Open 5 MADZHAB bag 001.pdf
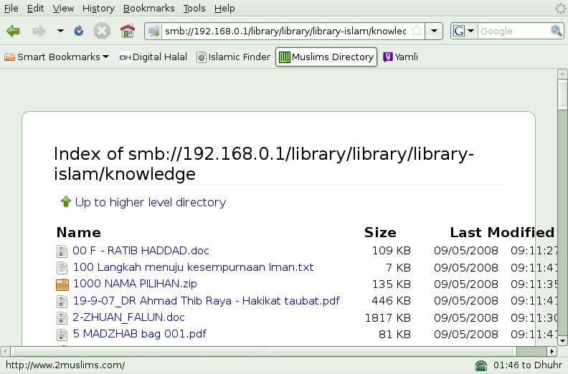Image resolution: width=568 pixels, height=374 pixels. coord(139,334)
